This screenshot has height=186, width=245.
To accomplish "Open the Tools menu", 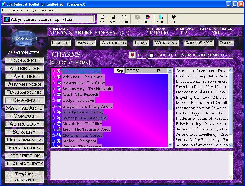I will pyautogui.click(x=42, y=10).
